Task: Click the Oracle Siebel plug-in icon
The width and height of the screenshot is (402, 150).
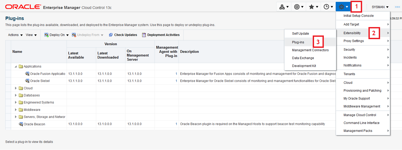Action: [x=27, y=81]
